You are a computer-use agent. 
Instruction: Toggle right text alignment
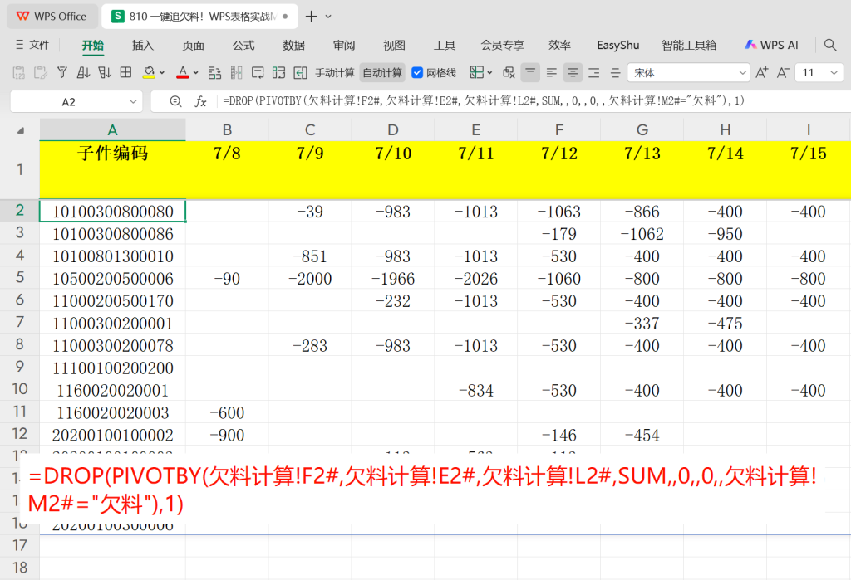(594, 73)
